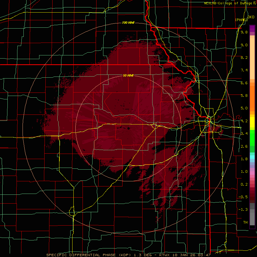The width and height of the screenshot is (257, 257).
Task: Click the 1.0 value on the color scale
Action: click(x=244, y=172)
